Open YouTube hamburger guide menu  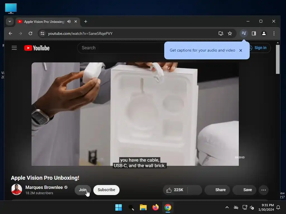[x=14, y=48]
